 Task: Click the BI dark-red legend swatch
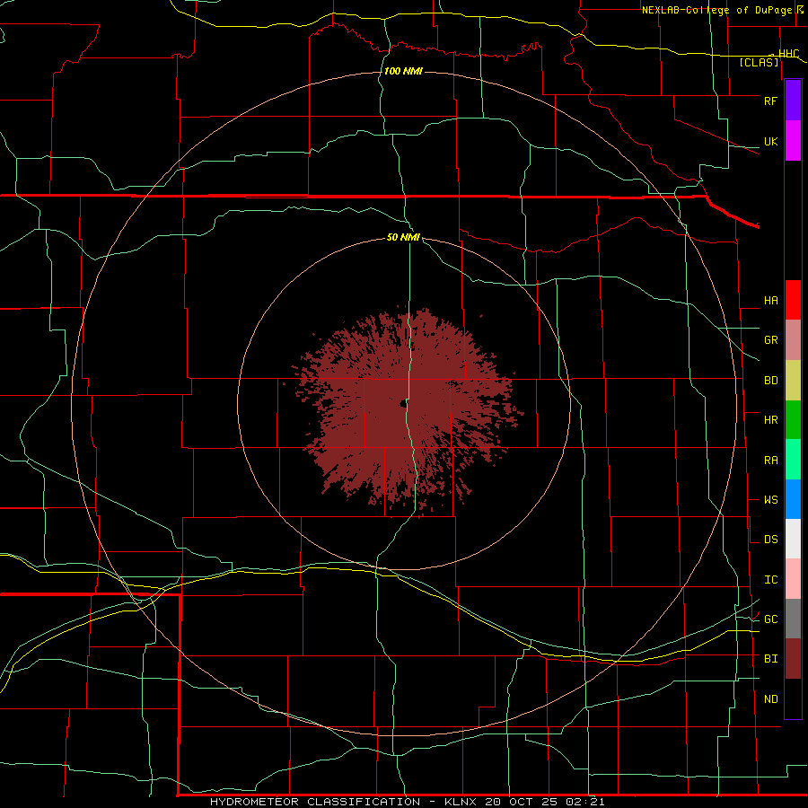tap(793, 659)
